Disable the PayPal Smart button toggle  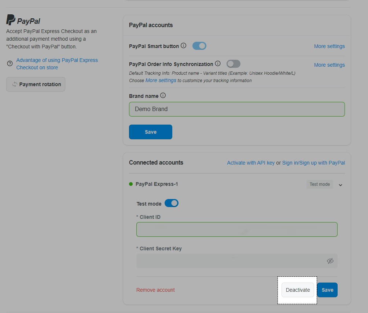199,45
